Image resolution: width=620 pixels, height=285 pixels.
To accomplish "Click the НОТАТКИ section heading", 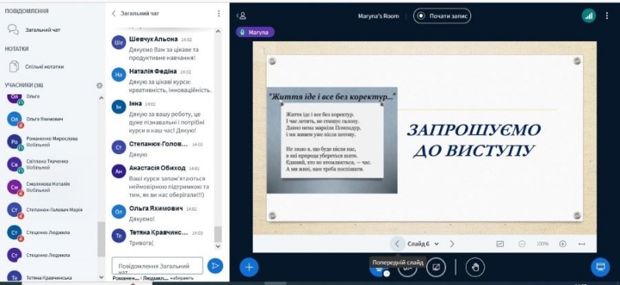I will click(x=16, y=49).
